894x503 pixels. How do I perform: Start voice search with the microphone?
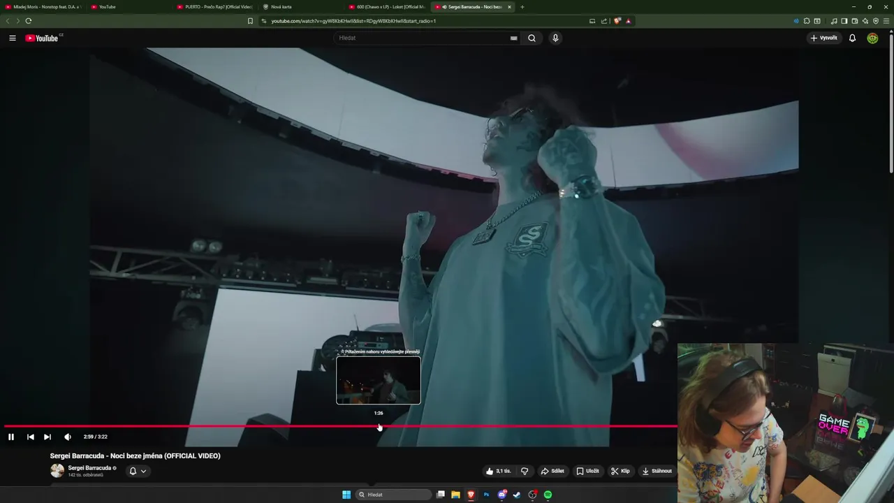pyautogui.click(x=555, y=38)
